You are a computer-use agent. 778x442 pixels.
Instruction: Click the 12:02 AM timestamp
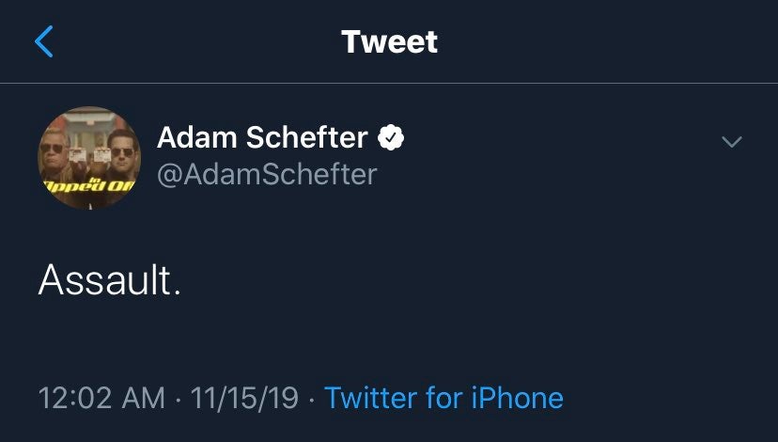101,398
